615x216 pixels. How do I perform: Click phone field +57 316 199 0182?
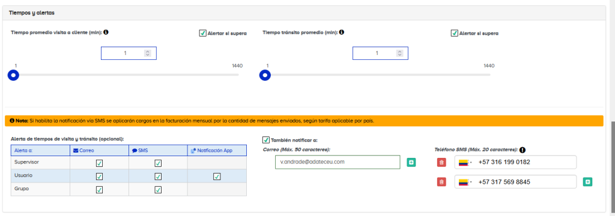(515, 162)
